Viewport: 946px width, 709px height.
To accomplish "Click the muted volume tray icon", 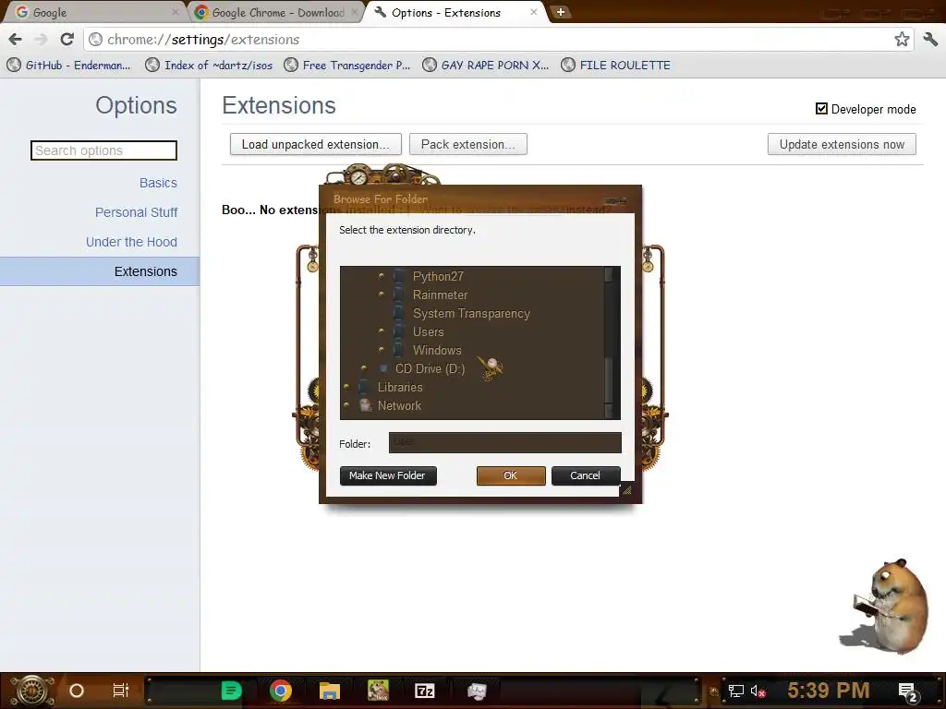I will (x=758, y=691).
